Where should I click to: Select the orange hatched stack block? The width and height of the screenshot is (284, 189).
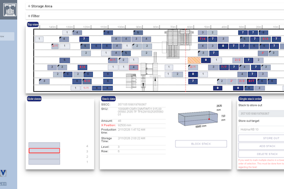194,60
